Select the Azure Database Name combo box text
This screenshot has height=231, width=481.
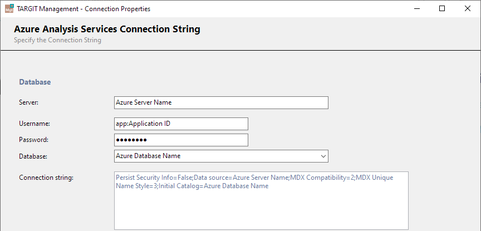148,156
